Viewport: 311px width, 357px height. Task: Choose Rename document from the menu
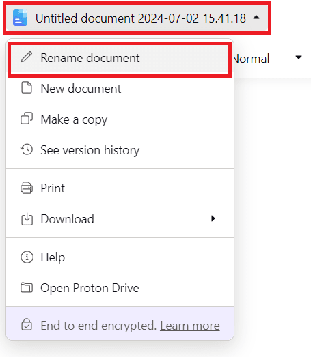(x=120, y=58)
